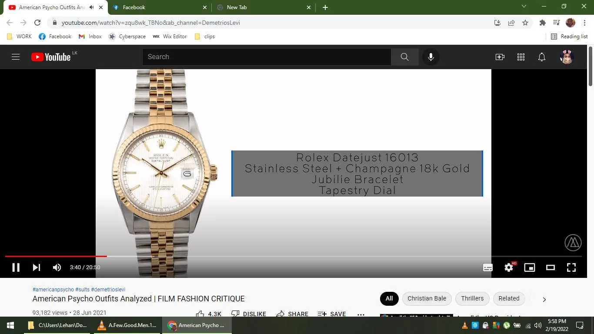Enable subtitles with the CC button
This screenshot has width=594, height=334.
click(x=487, y=267)
